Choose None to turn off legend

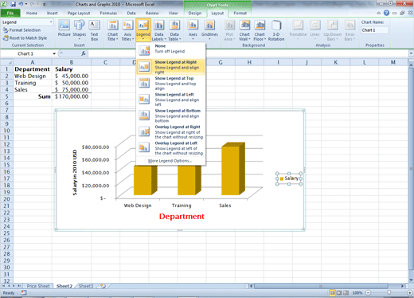[x=170, y=49]
